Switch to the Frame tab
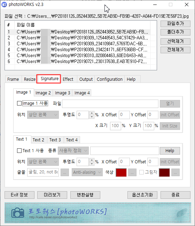195x226 pixels. tap(13, 79)
